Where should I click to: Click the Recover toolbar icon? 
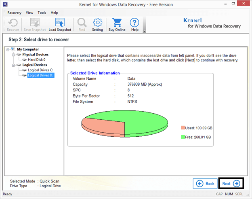(x=13, y=25)
